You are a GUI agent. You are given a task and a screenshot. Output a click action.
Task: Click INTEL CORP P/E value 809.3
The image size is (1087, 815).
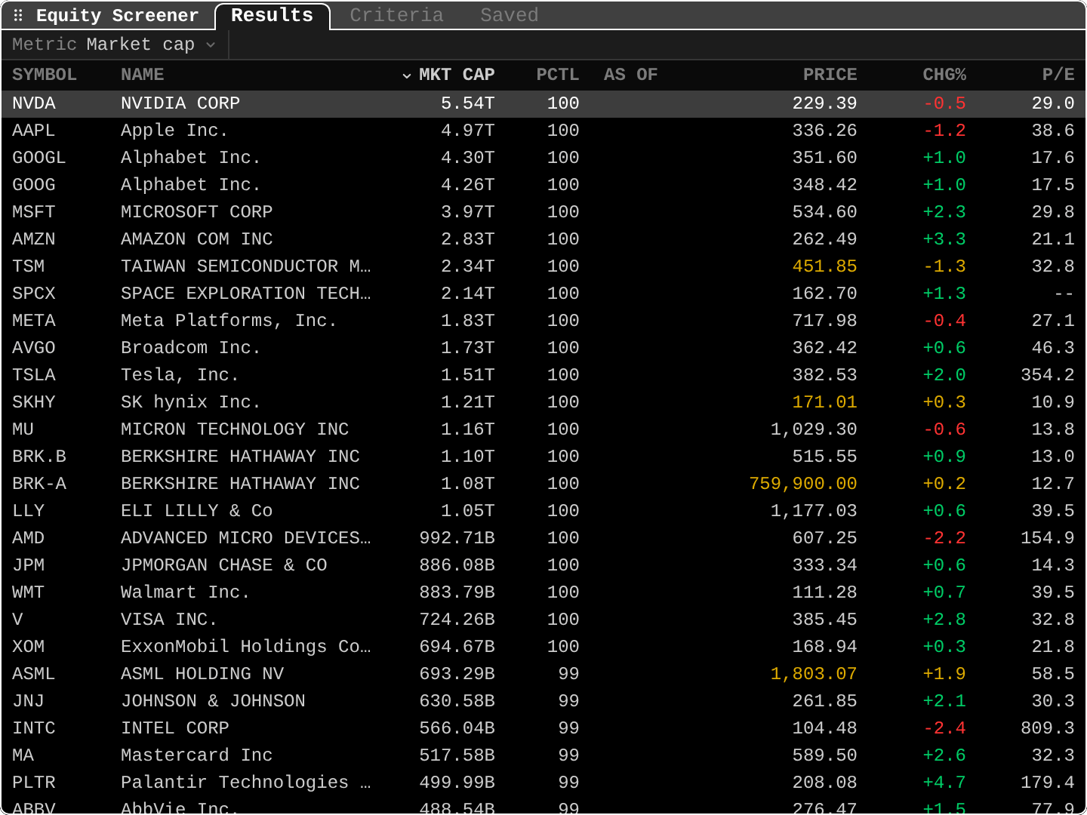click(1048, 728)
